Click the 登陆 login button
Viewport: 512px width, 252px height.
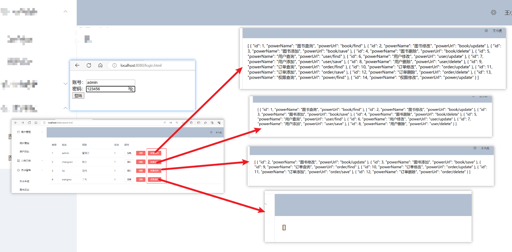[x=78, y=96]
